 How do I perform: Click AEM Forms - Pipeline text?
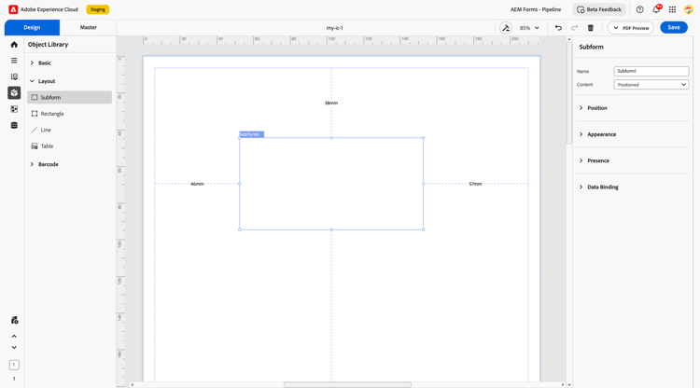pyautogui.click(x=536, y=9)
